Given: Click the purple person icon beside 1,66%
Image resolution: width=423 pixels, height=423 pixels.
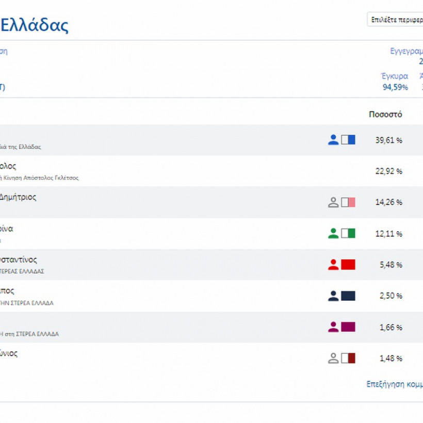Looking at the screenshot, I should (x=333, y=327).
